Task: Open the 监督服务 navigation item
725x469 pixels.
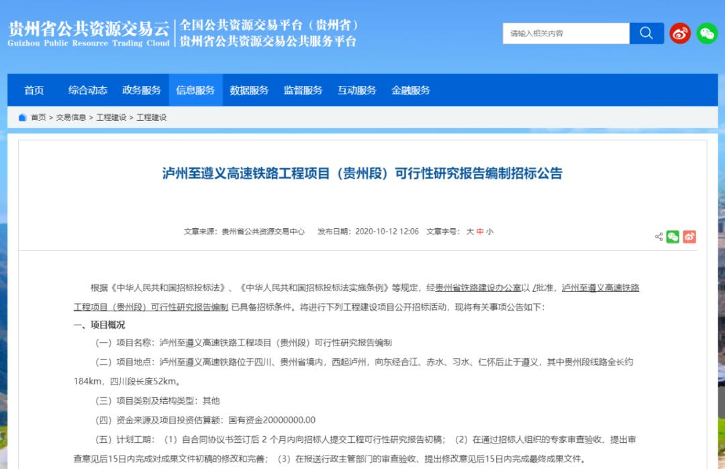Action: tap(303, 91)
